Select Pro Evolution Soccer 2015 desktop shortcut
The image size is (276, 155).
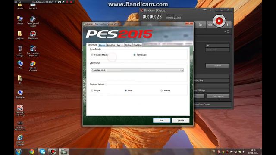click(33, 51)
